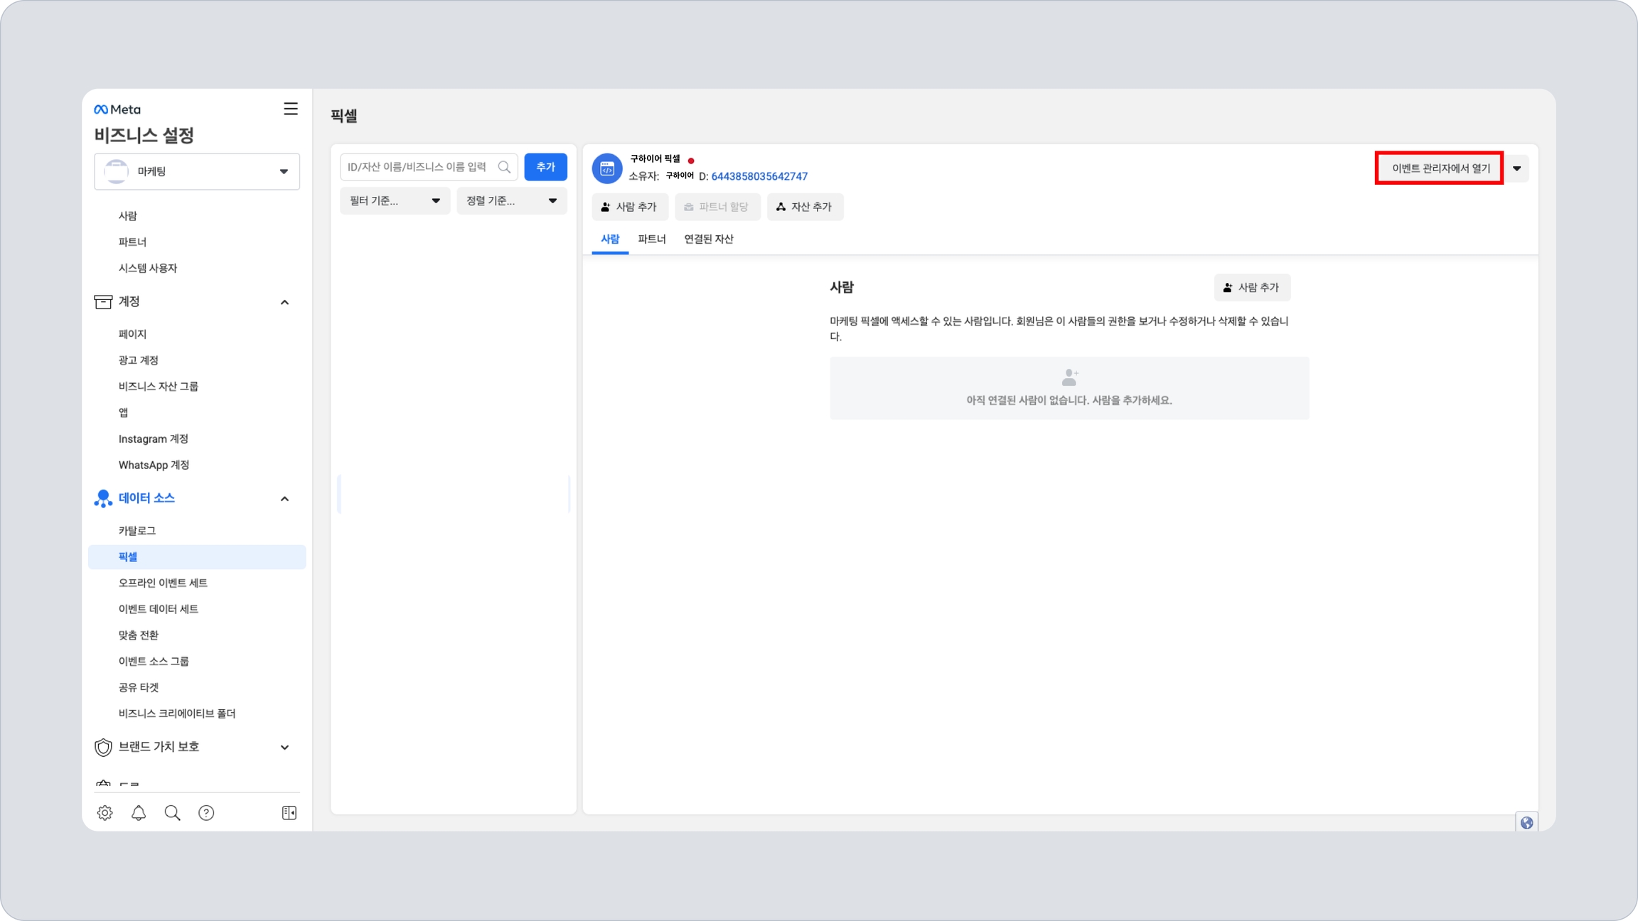Screen dimensions: 1638x921
Task: Expand the 브랜드 가치 보호 section
Action: tap(284, 747)
